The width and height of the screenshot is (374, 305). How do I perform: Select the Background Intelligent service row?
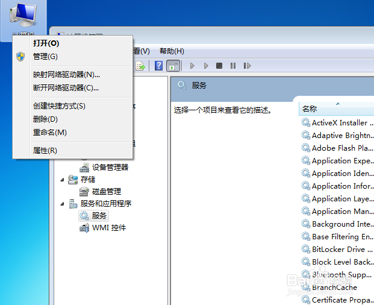click(x=337, y=224)
